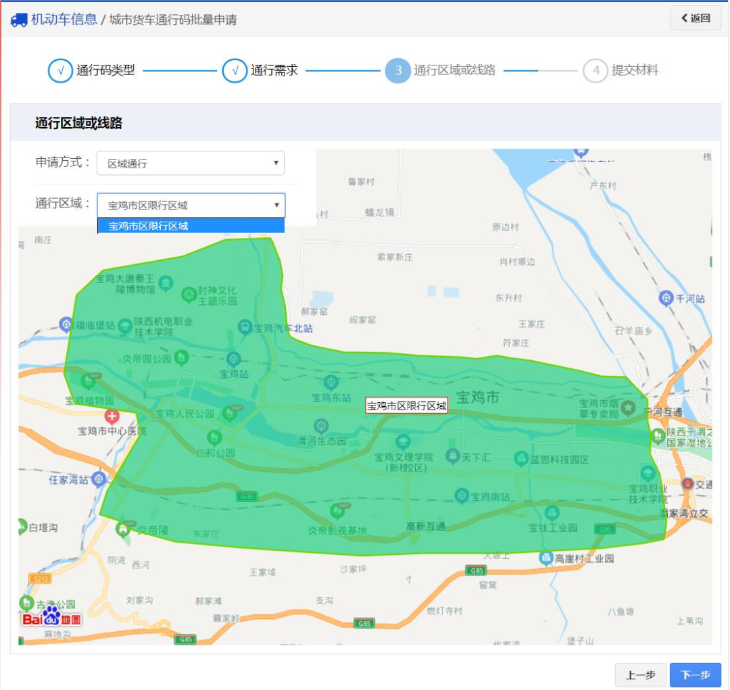Click the 天下汇 shopping map icon

452,458
